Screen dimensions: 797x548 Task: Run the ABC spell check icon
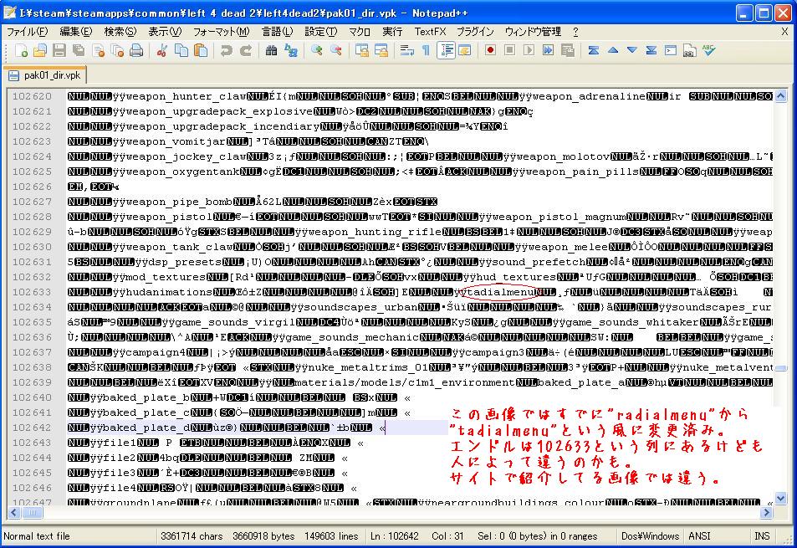[x=708, y=50]
